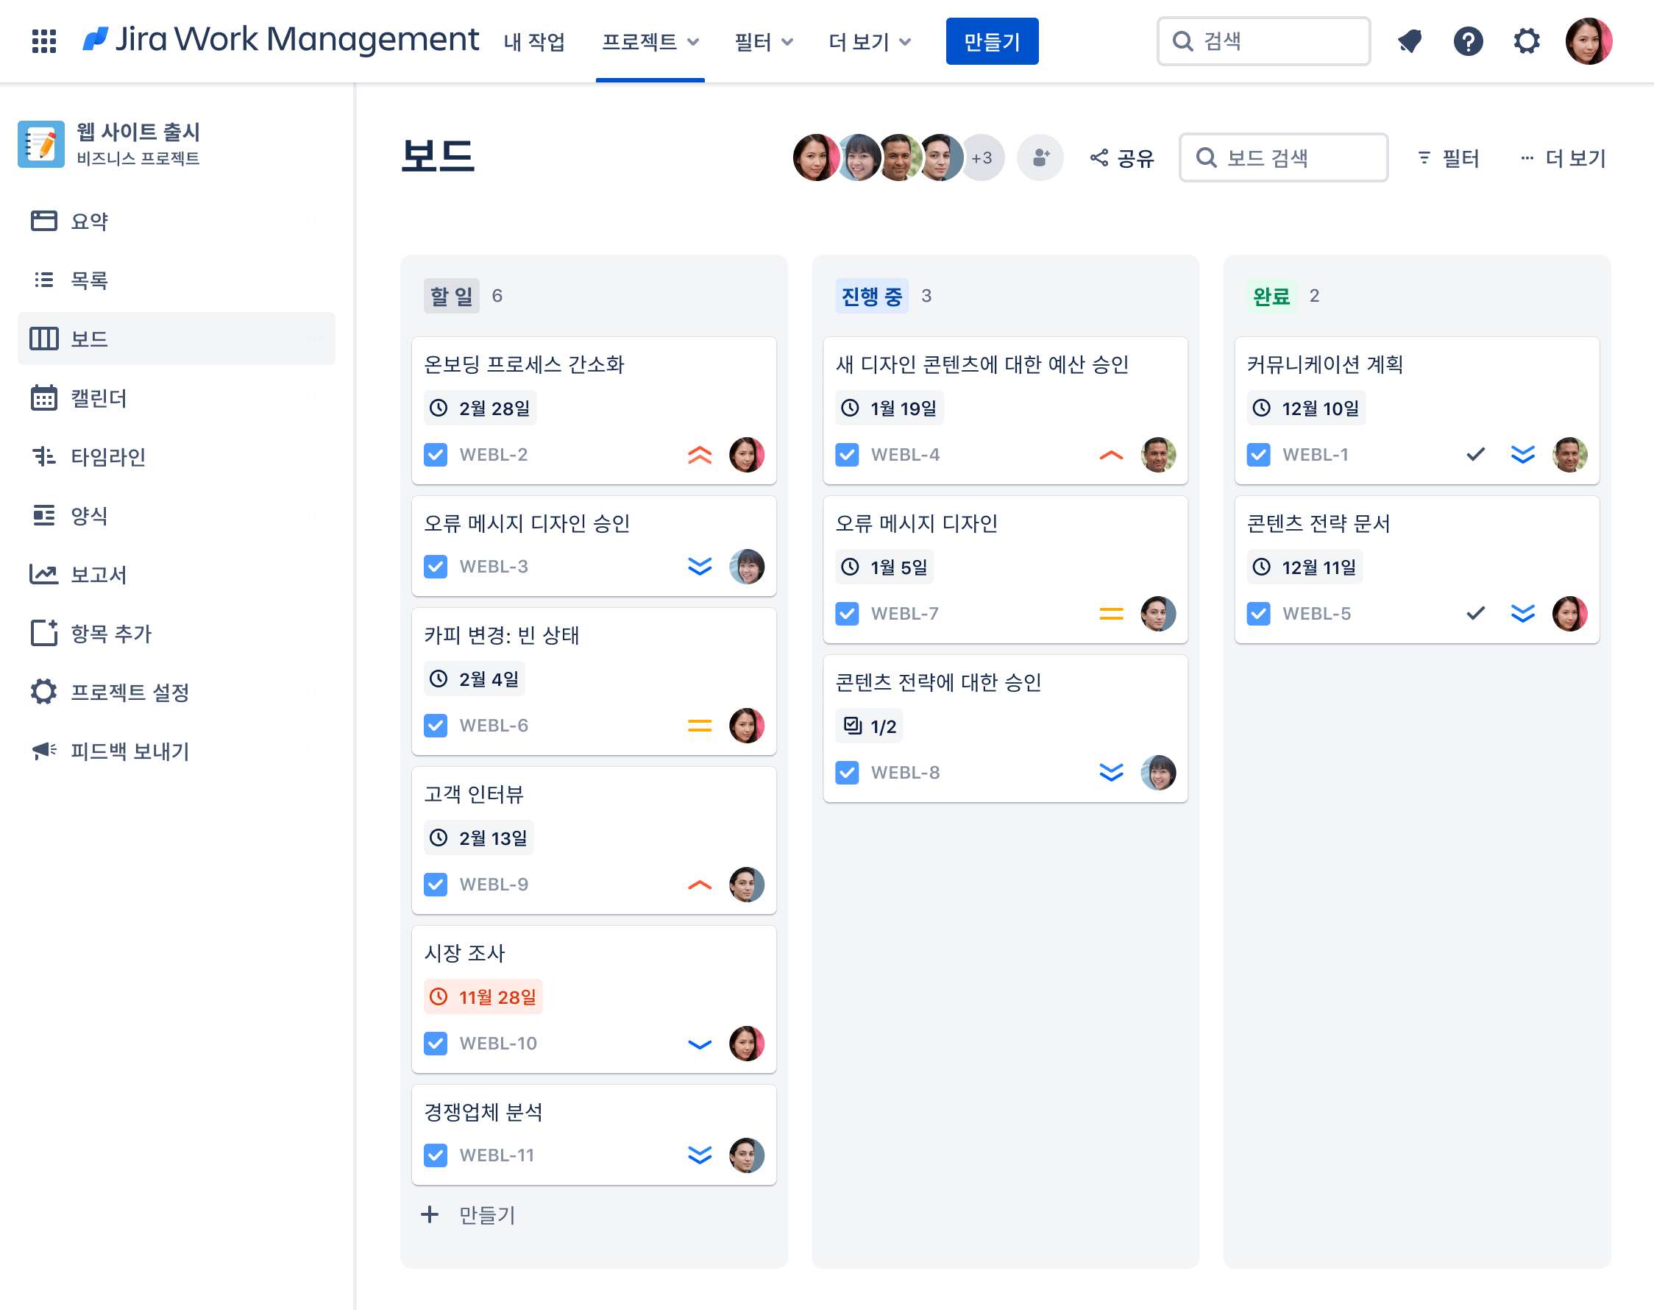Toggle task type checkbox on WEBL-2
The width and height of the screenshot is (1654, 1310).
point(436,455)
